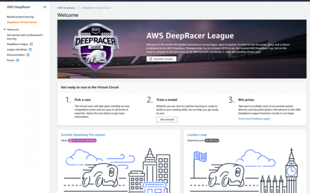Click external link icon beside DeepRacer League
This screenshot has height=193, width=310.
[x=31, y=44]
